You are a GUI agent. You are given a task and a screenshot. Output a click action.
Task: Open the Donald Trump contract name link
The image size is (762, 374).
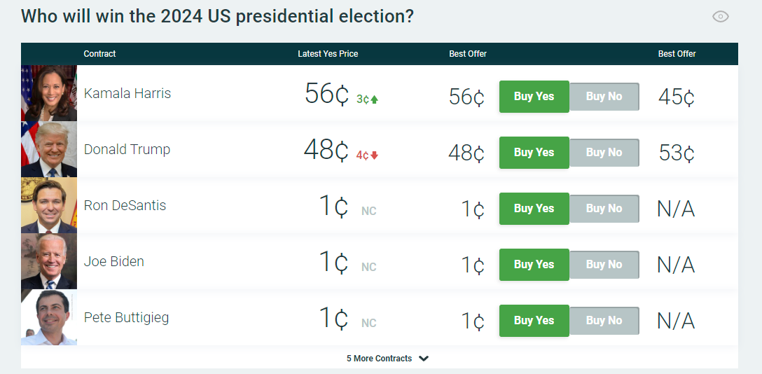(127, 150)
